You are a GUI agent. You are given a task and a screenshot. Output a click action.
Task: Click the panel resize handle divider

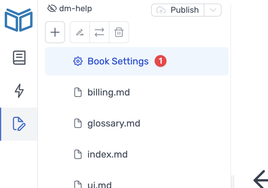click(x=233, y=181)
